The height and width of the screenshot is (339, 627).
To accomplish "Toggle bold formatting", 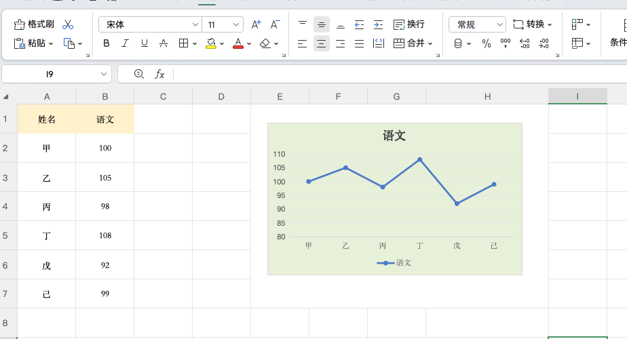I will tap(107, 43).
